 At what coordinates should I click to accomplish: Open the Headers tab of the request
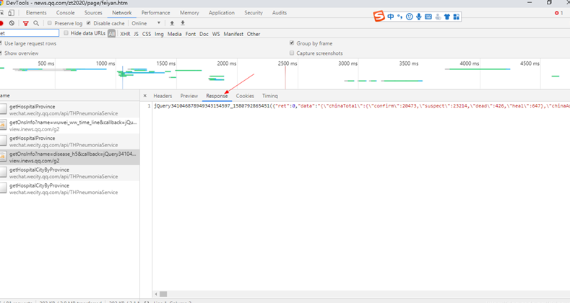point(163,96)
